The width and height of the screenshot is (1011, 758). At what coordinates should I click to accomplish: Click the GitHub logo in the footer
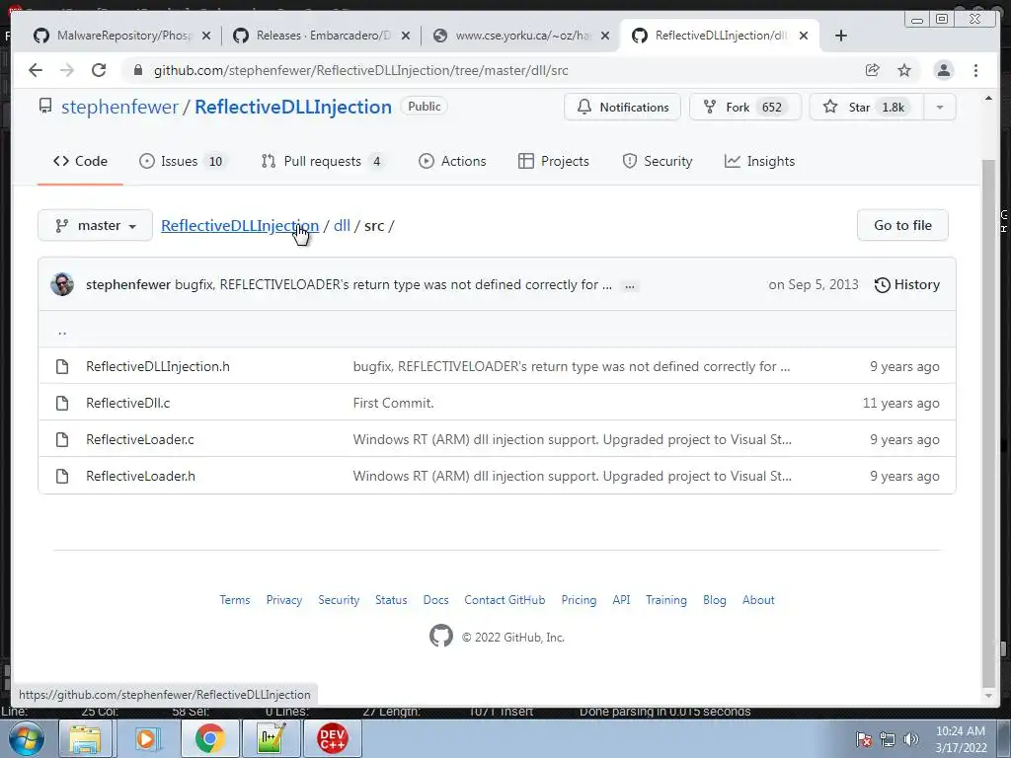tap(441, 637)
